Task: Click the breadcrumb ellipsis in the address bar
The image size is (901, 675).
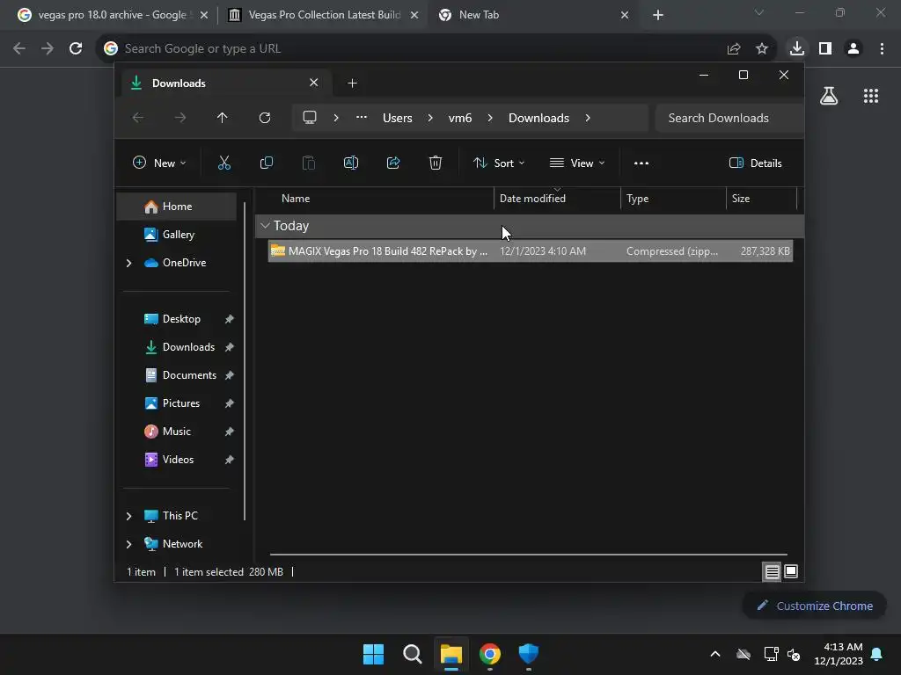Action: 362,117
